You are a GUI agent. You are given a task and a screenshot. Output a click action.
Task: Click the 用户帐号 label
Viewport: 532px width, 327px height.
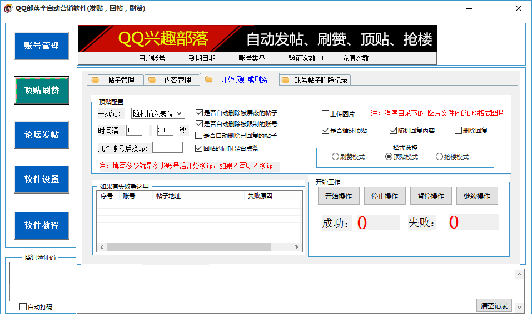click(x=152, y=58)
